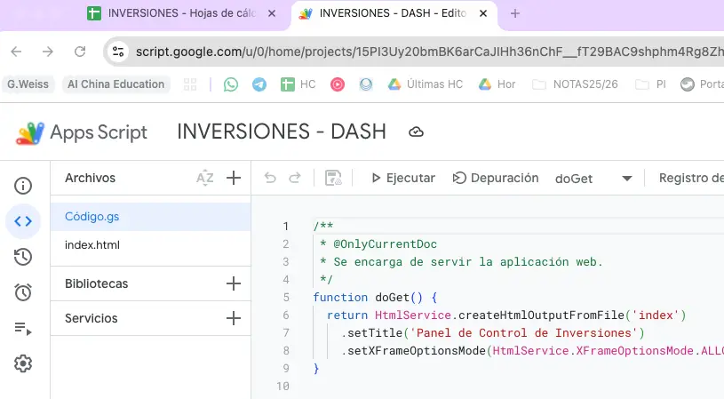Image resolution: width=724 pixels, height=399 pixels.
Task: Open the doGet function selector dropdown
Action: coord(593,179)
